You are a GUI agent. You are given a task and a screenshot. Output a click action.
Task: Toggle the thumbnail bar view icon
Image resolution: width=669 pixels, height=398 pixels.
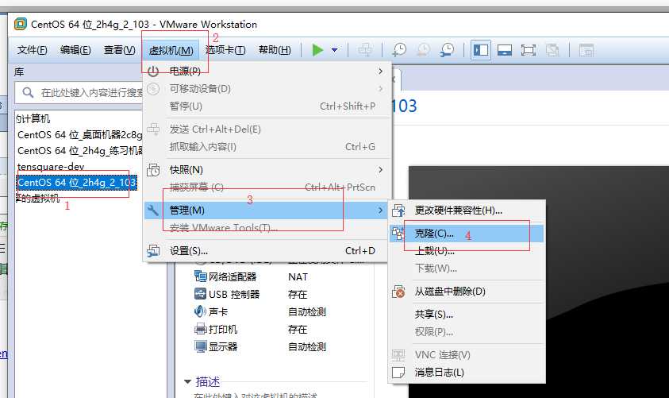(x=505, y=50)
